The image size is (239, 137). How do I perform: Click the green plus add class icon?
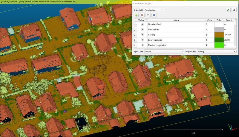click(x=136, y=15)
